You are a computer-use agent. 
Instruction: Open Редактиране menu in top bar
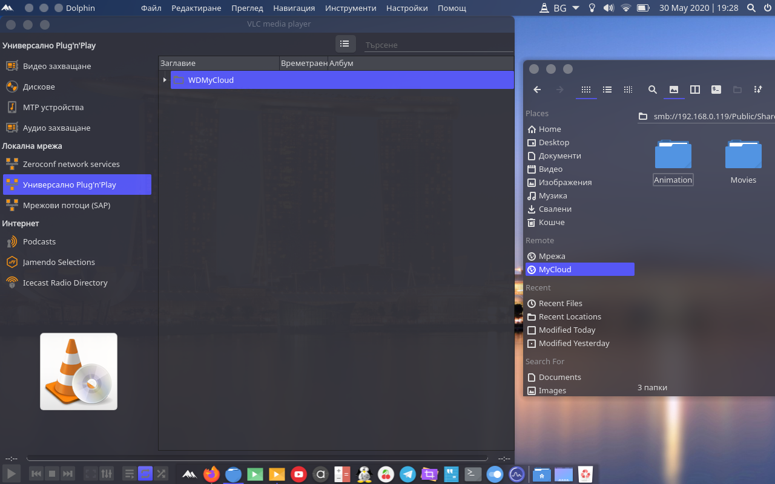click(196, 8)
